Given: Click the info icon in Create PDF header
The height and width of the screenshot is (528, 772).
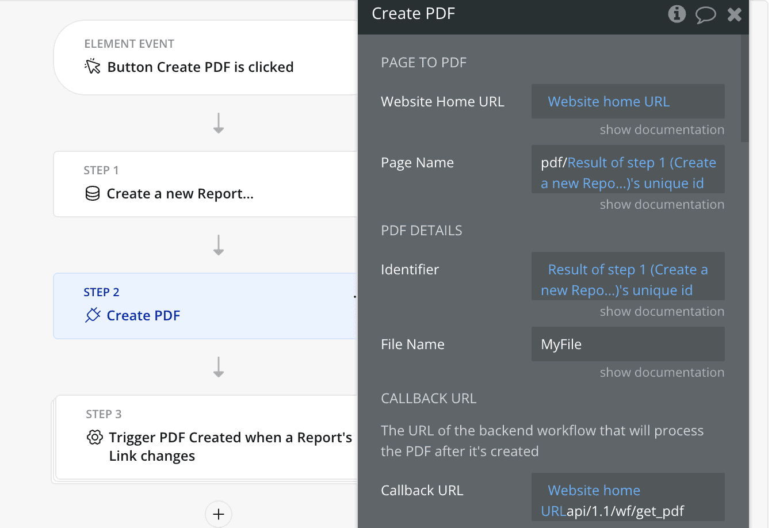Looking at the screenshot, I should pos(677,14).
